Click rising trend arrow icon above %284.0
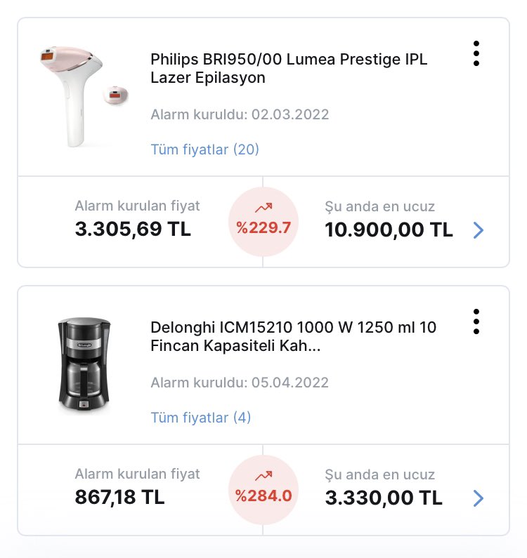Image resolution: width=527 pixels, height=558 pixels. click(263, 475)
